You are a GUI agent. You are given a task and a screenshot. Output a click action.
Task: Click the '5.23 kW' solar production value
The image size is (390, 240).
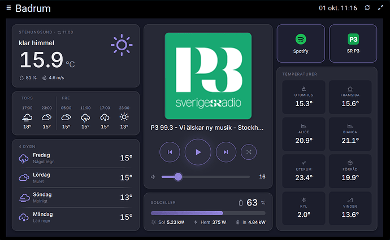click(175, 222)
